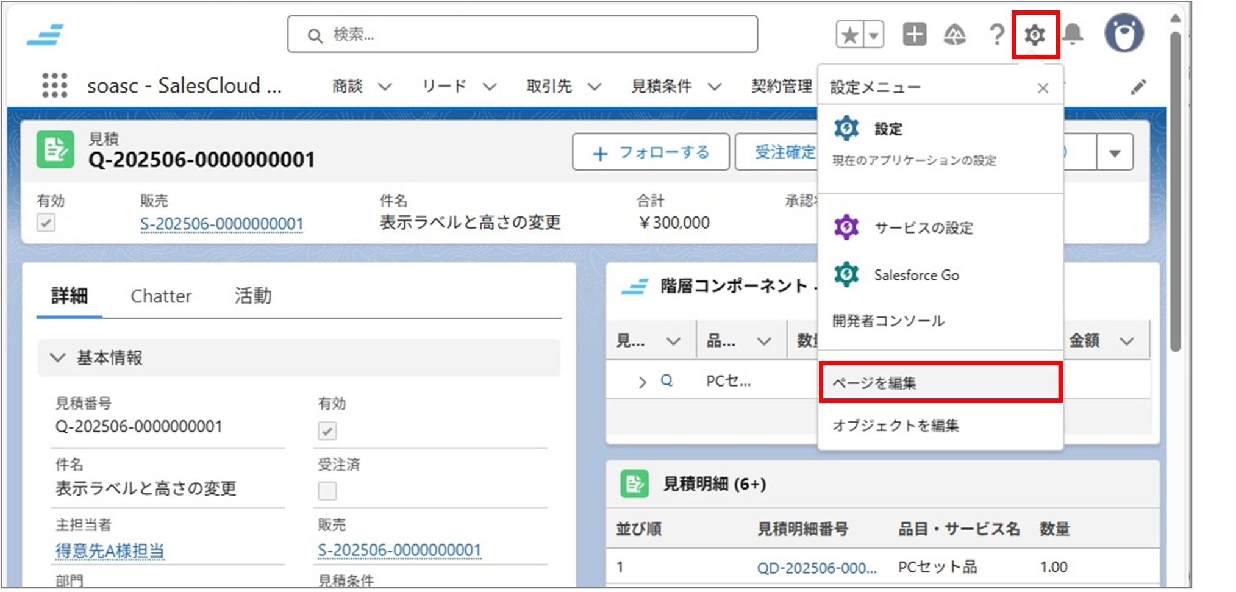Image resolution: width=1236 pixels, height=592 pixels.
Task: Open the S-202506-0000000001 sales link
Action: coord(221,224)
